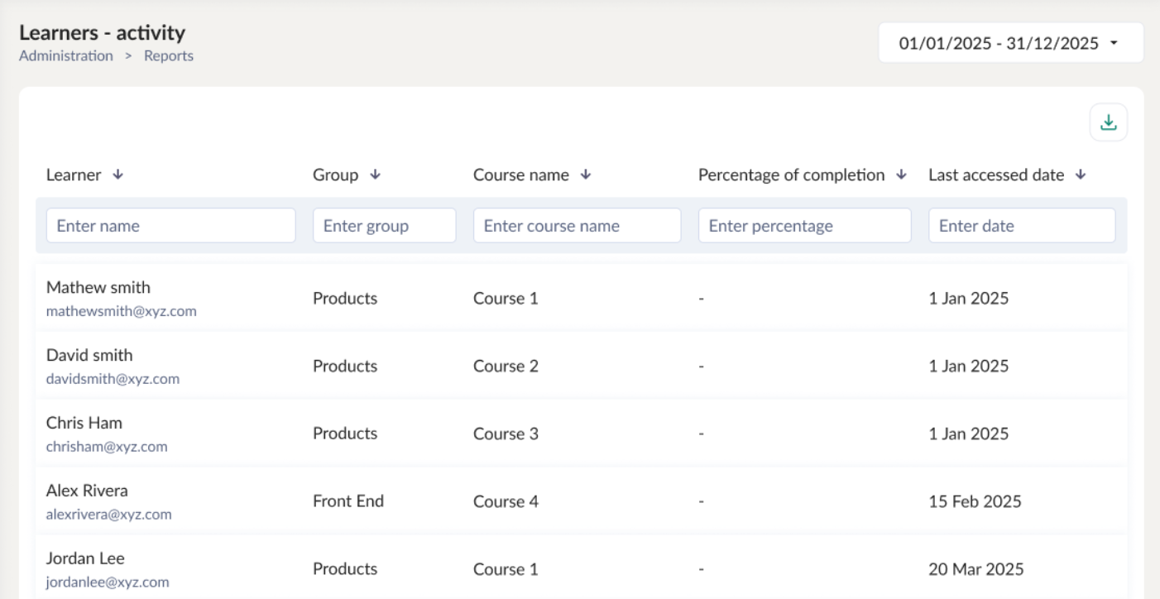Focus the Enter date filter field
Image resolution: width=1160 pixels, height=599 pixels.
click(1021, 225)
